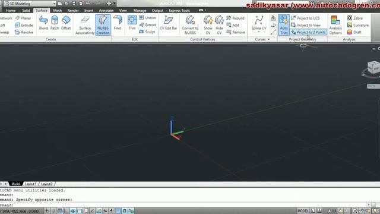
Task: Click Rebuild control vertices
Action: pos(235,18)
